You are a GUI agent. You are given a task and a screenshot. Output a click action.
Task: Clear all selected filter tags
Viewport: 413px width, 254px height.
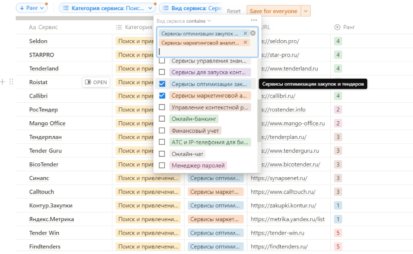pyautogui.click(x=253, y=33)
